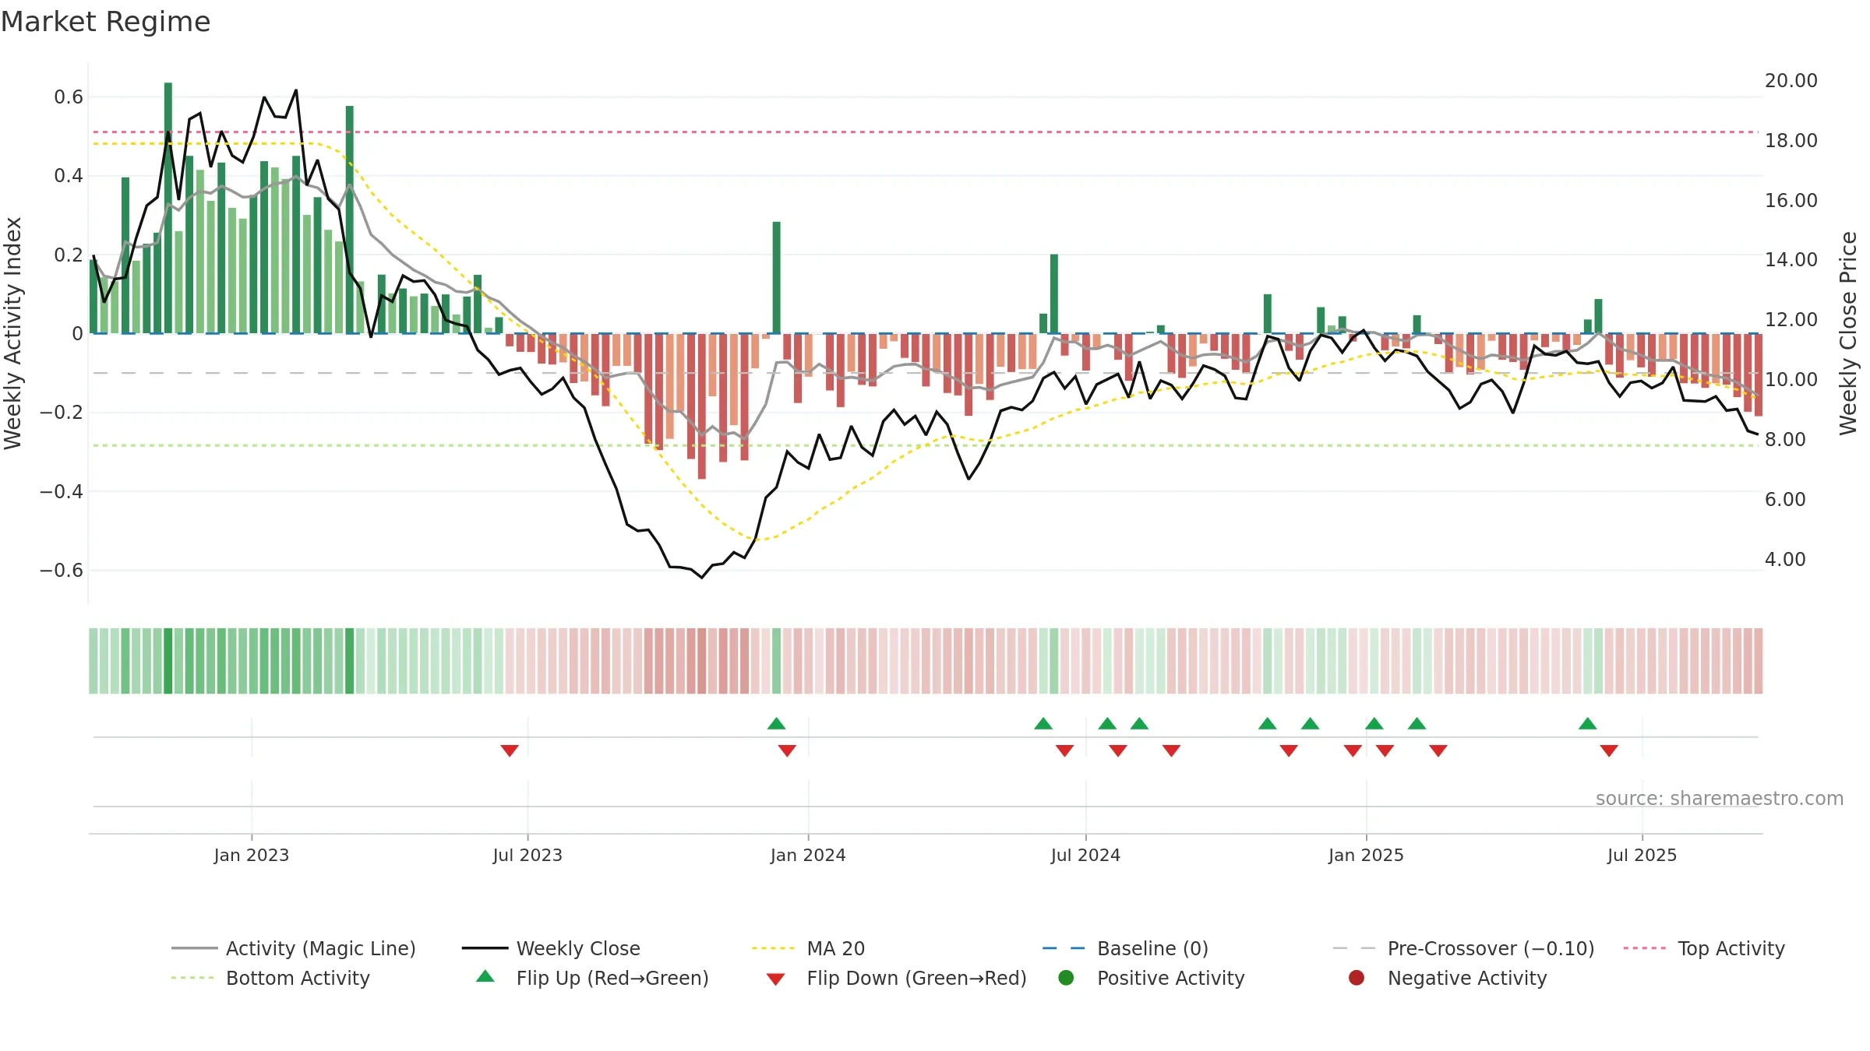
Task: Toggle the Bottom Activity legend entry
Action: click(270, 978)
